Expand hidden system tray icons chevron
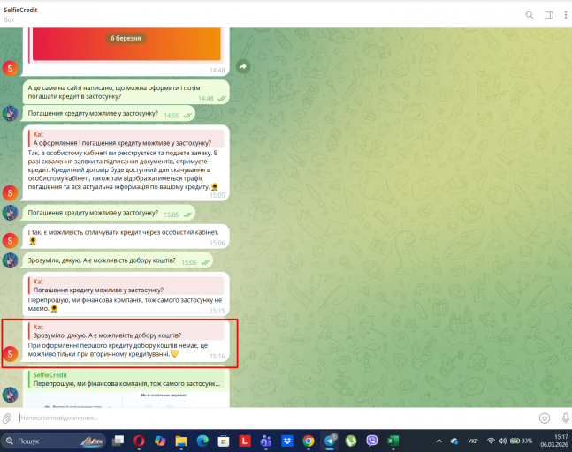This screenshot has height=452, width=572. [x=439, y=441]
